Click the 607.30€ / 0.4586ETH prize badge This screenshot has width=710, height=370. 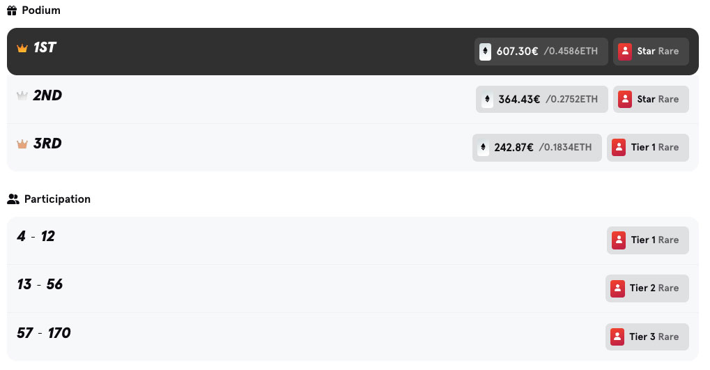click(541, 51)
